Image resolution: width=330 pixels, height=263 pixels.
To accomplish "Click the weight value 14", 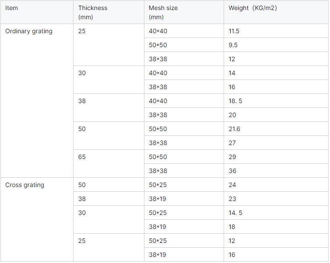I will point(232,73).
